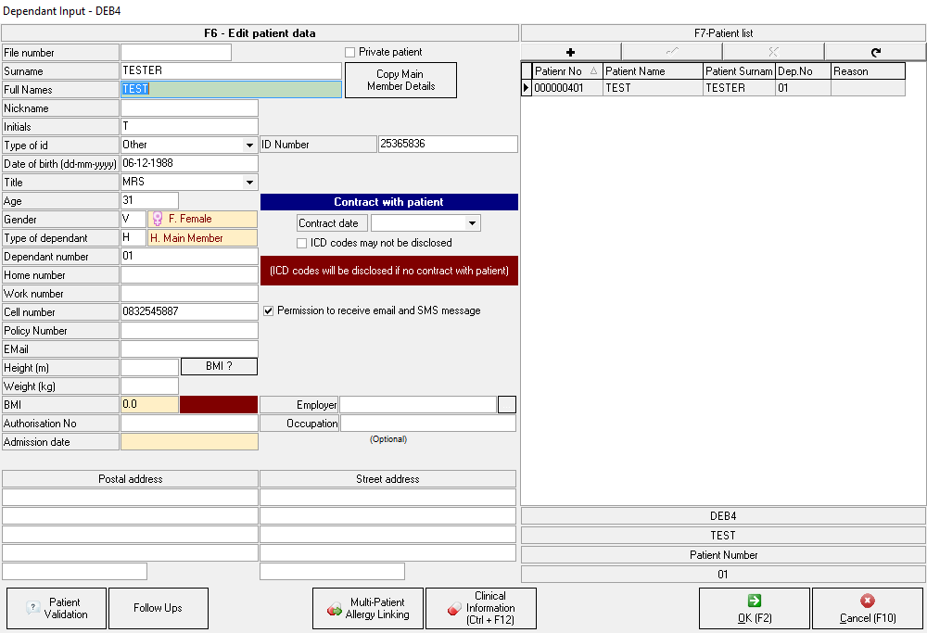Open the Contract date dropdown
Viewport: 927px width, 633px height.
click(472, 223)
